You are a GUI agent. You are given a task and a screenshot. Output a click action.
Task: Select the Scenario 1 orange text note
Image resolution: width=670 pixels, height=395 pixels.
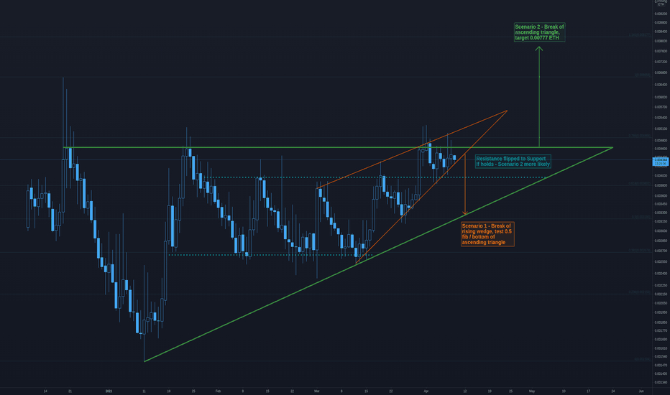[487, 234]
